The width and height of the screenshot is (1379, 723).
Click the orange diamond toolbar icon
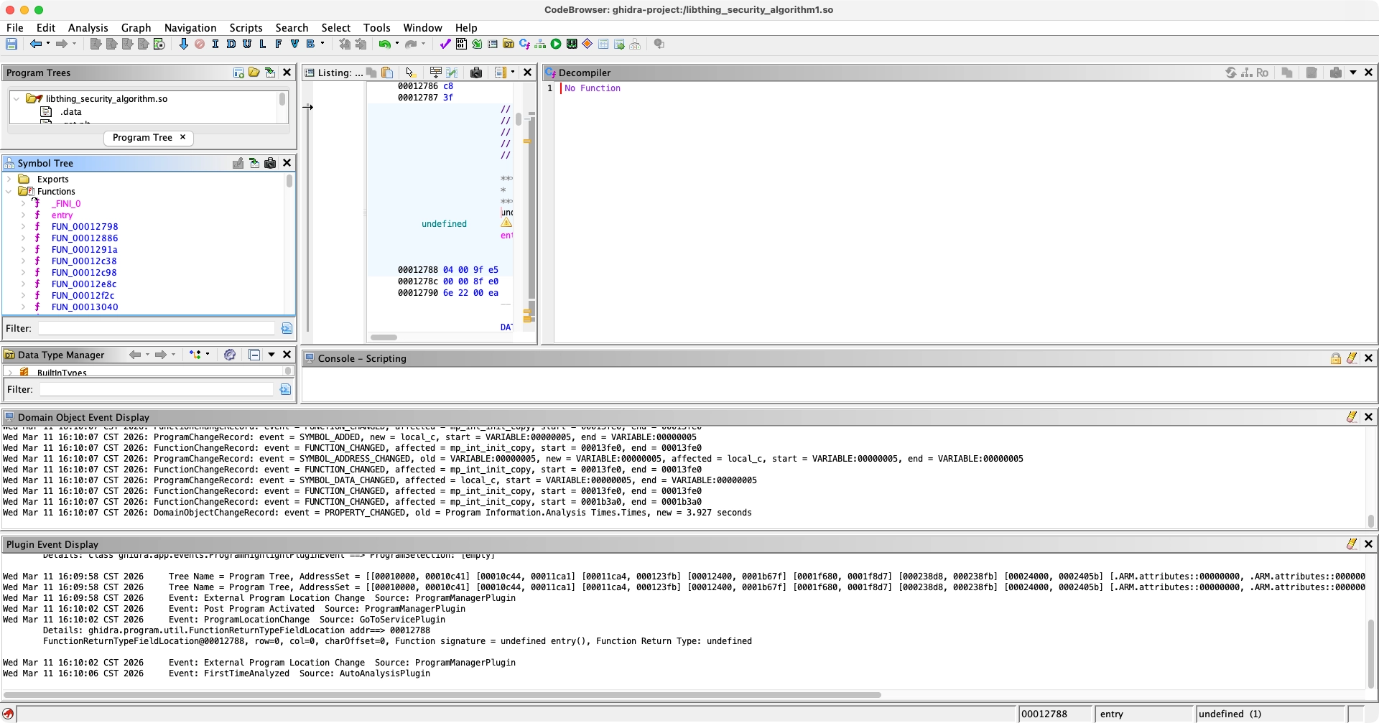pyautogui.click(x=588, y=44)
